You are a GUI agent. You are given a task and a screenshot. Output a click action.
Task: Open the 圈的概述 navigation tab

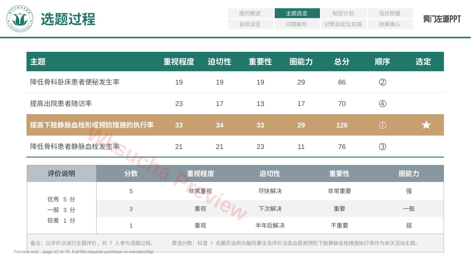click(251, 13)
